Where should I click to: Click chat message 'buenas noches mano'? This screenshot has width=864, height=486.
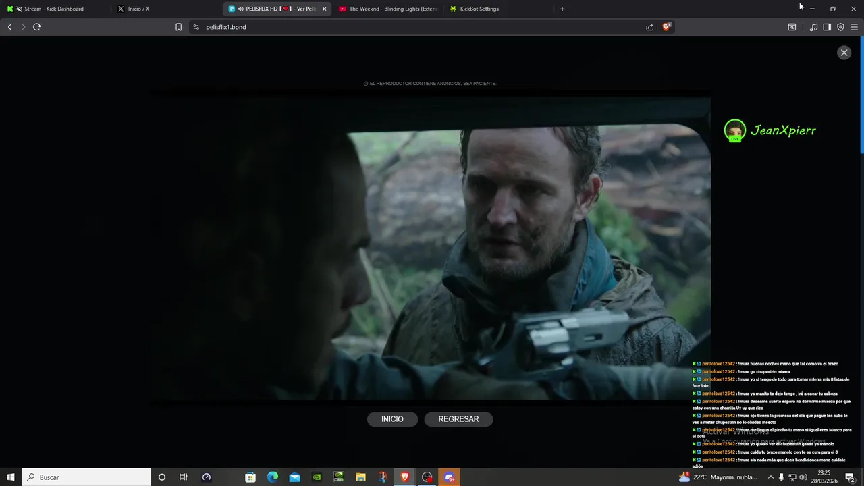tap(765, 364)
